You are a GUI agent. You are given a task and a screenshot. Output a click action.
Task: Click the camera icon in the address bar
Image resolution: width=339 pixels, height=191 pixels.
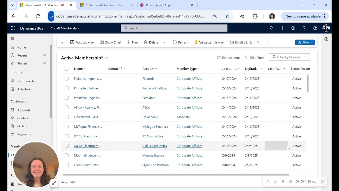(51, 16)
